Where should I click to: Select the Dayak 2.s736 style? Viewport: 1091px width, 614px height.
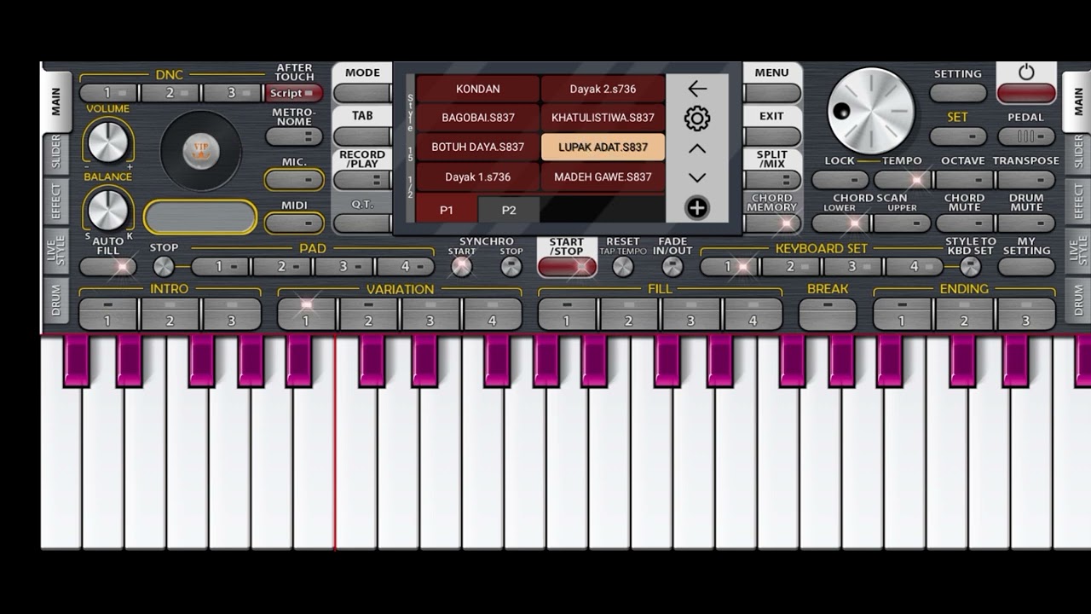pyautogui.click(x=603, y=89)
